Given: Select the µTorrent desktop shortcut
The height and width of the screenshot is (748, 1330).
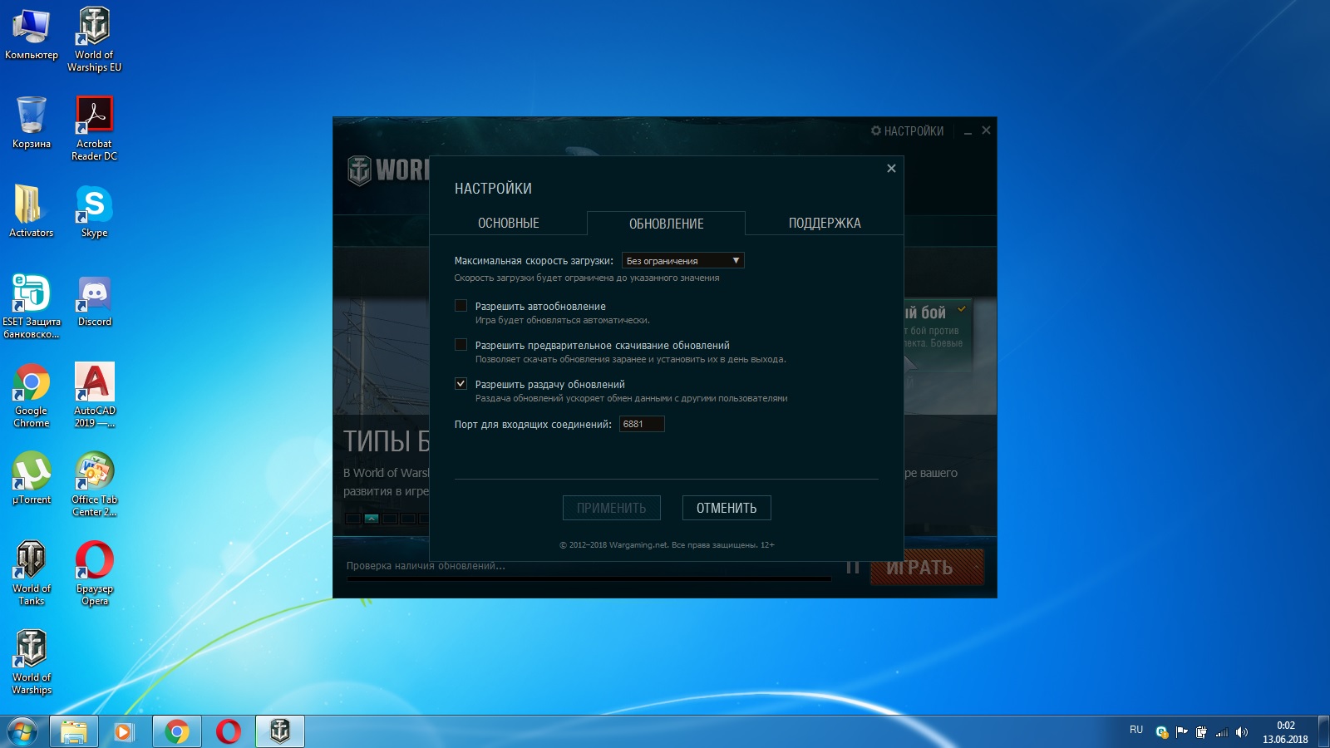Looking at the screenshot, I should tap(32, 478).
